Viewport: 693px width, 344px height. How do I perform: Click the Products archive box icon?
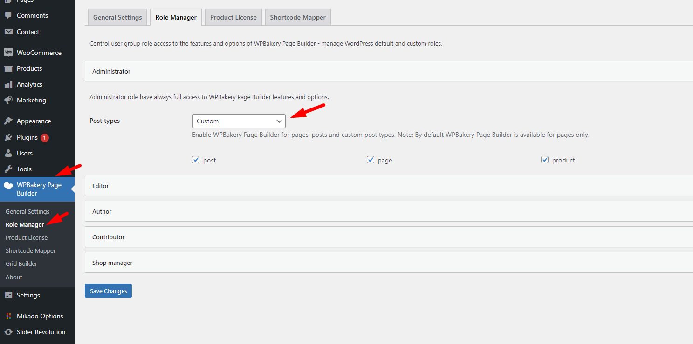pyautogui.click(x=8, y=68)
